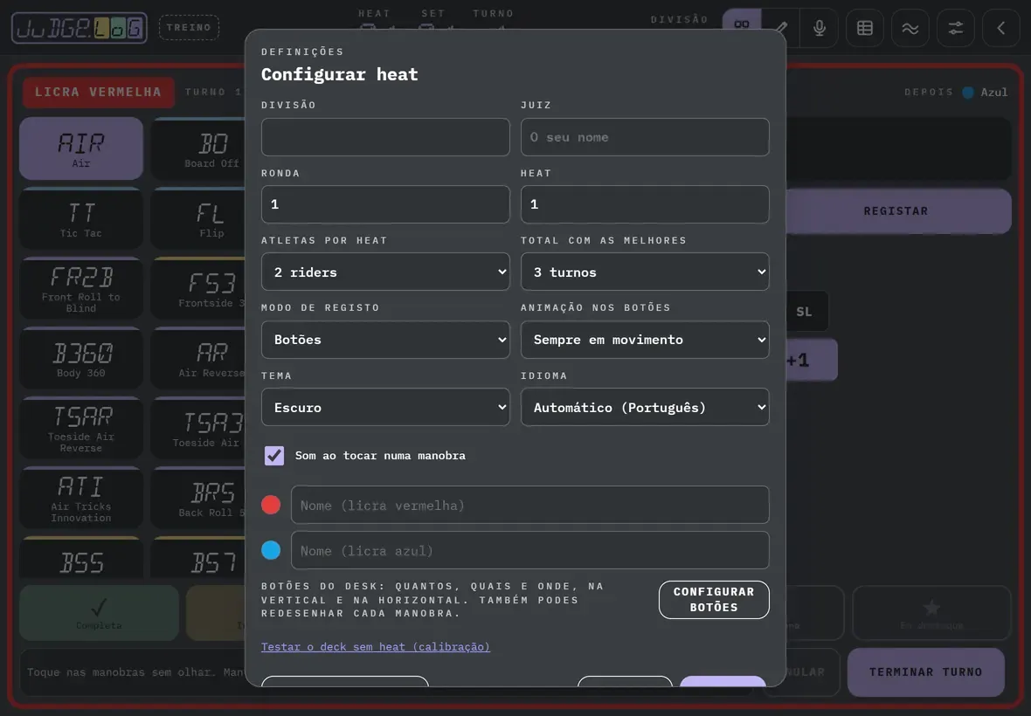1031x716 pixels.
Task: Tap the BO Board Off trick button
Action: 198,148
